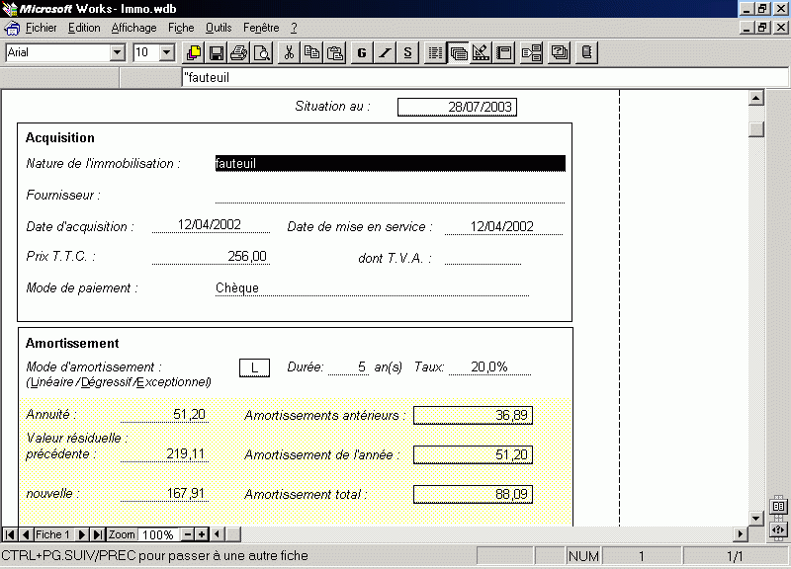Click the nouvelle residual value 167,91
791x569 pixels.
(164, 493)
